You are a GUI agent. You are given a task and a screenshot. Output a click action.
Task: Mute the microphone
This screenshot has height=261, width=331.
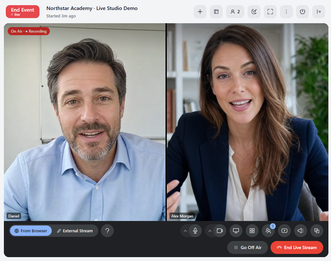195,231
